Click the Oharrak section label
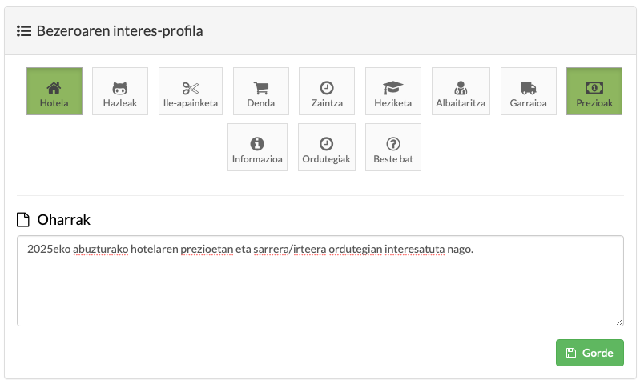The image size is (644, 380). [x=64, y=219]
